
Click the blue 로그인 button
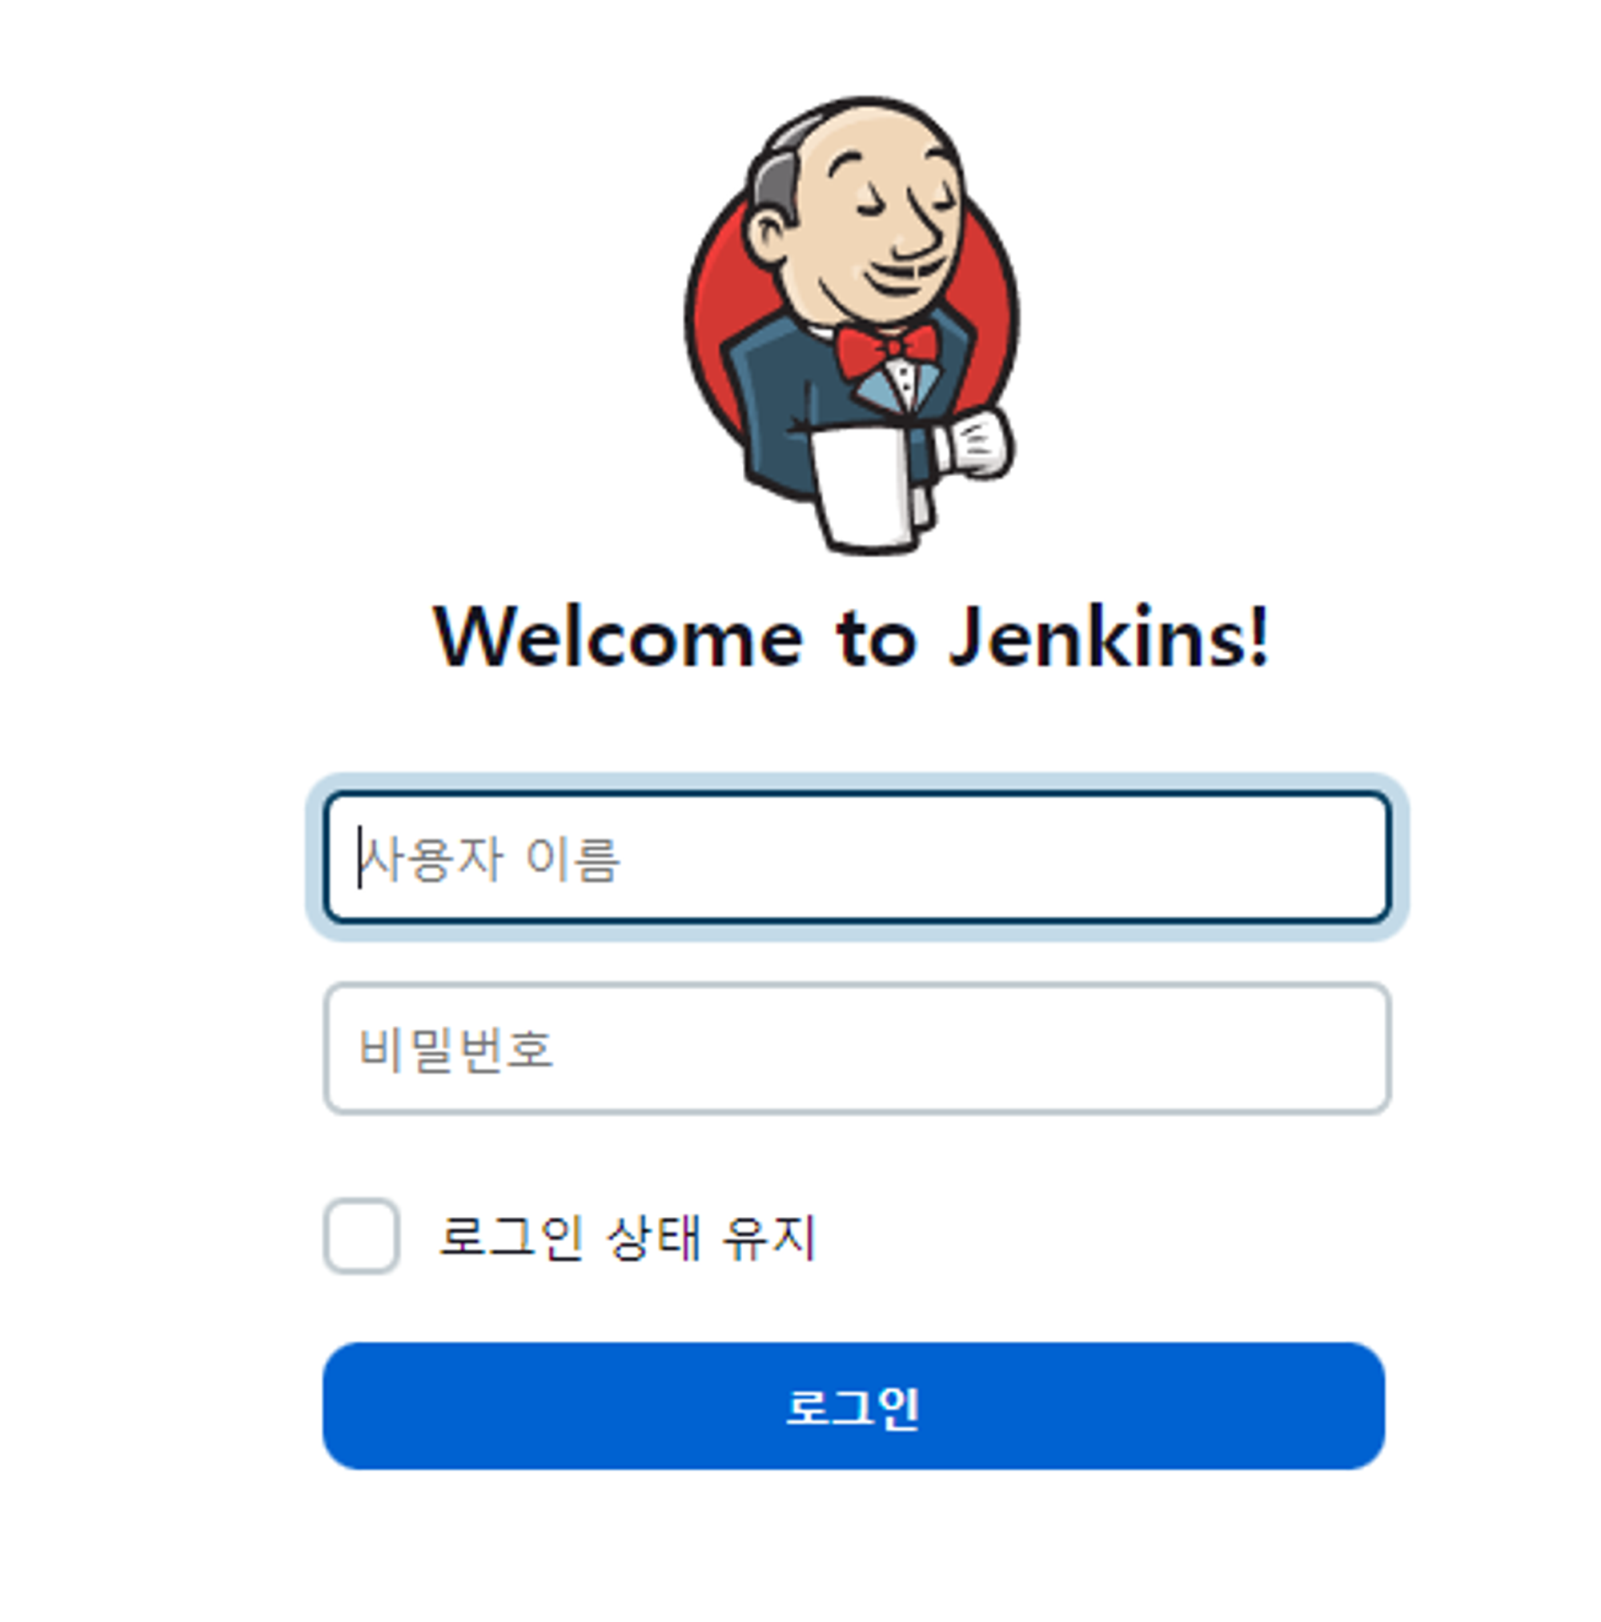[853, 1406]
